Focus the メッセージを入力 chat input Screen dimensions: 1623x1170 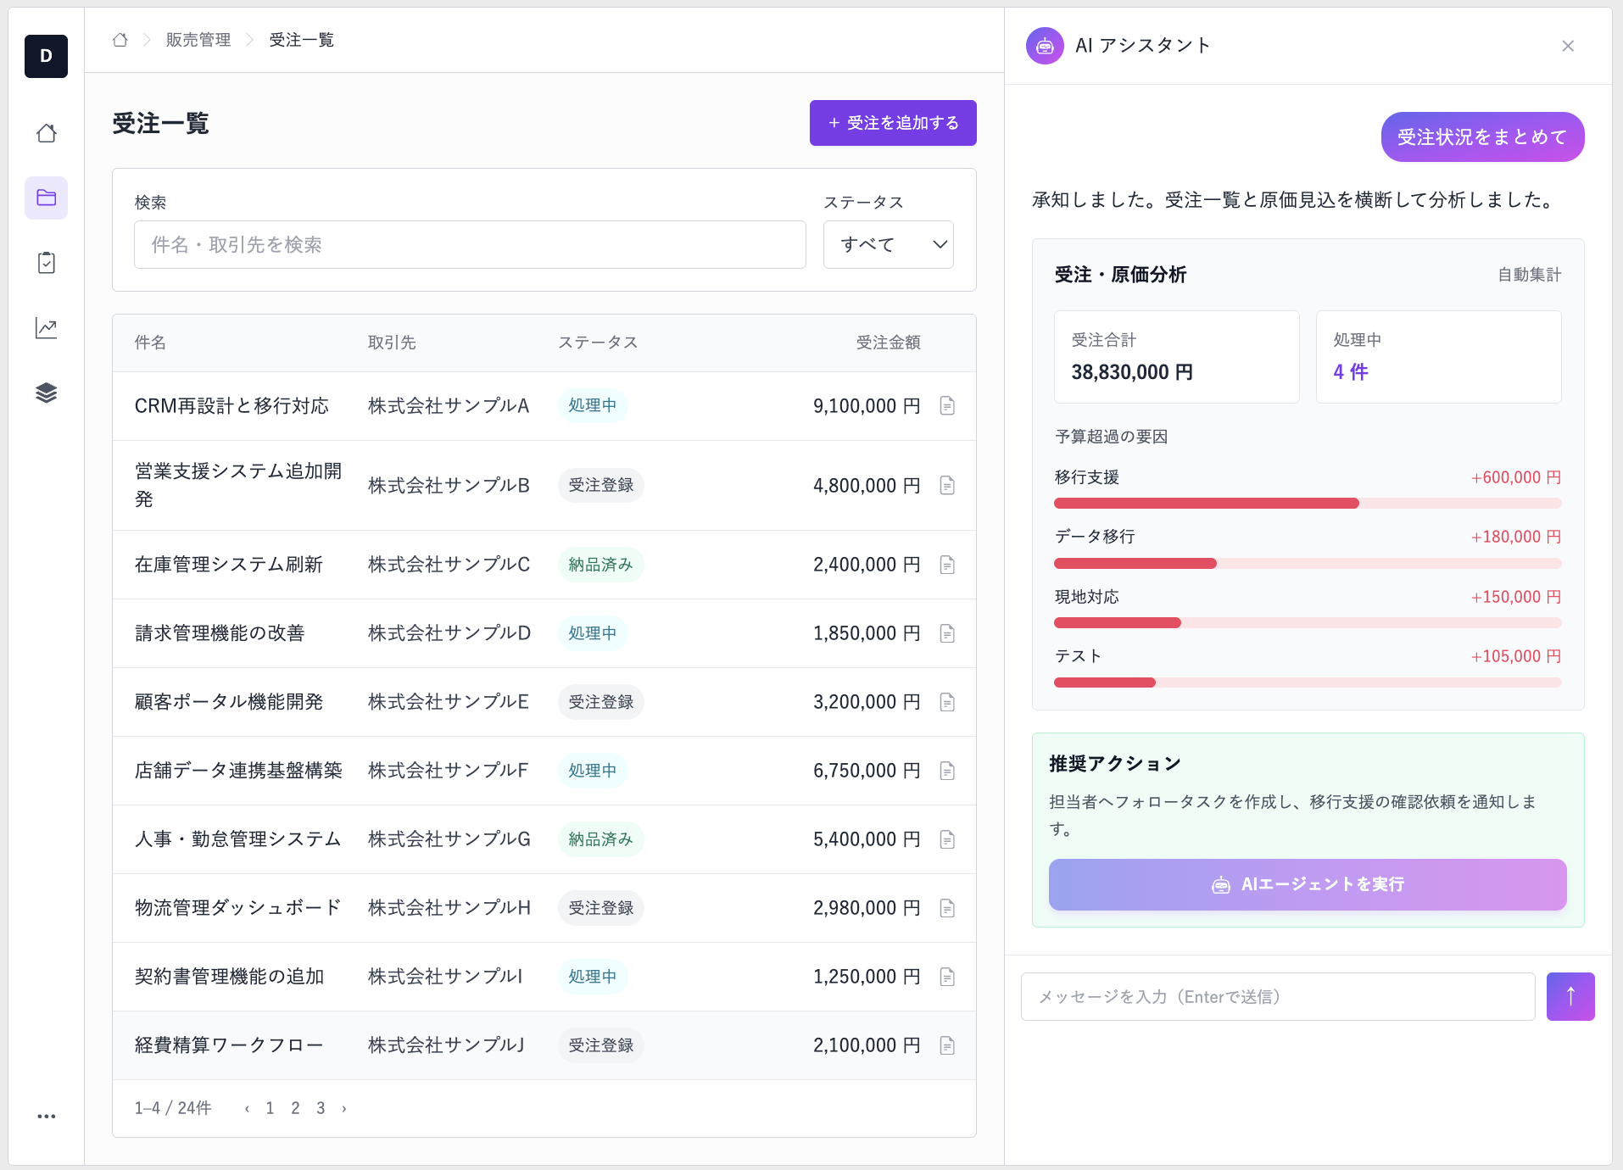pos(1278,996)
